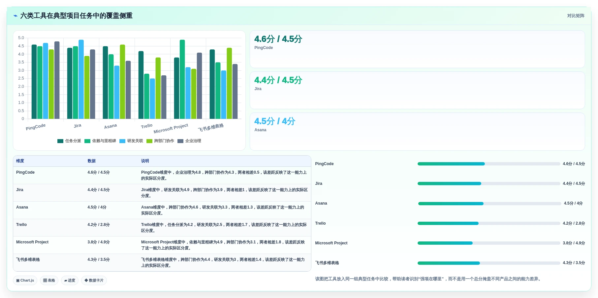598x298 pixels.
Task: Toggle the 研发关联 legend swatch
Action: [x=122, y=141]
